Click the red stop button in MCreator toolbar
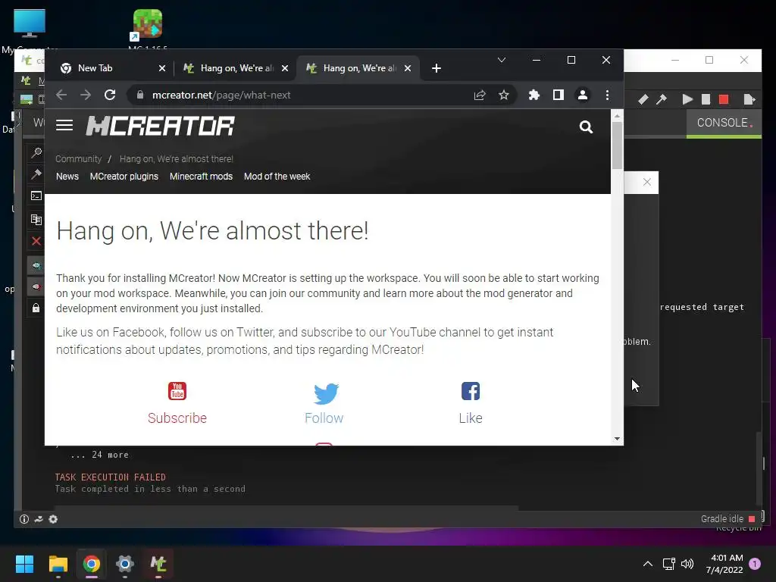 pyautogui.click(x=724, y=99)
